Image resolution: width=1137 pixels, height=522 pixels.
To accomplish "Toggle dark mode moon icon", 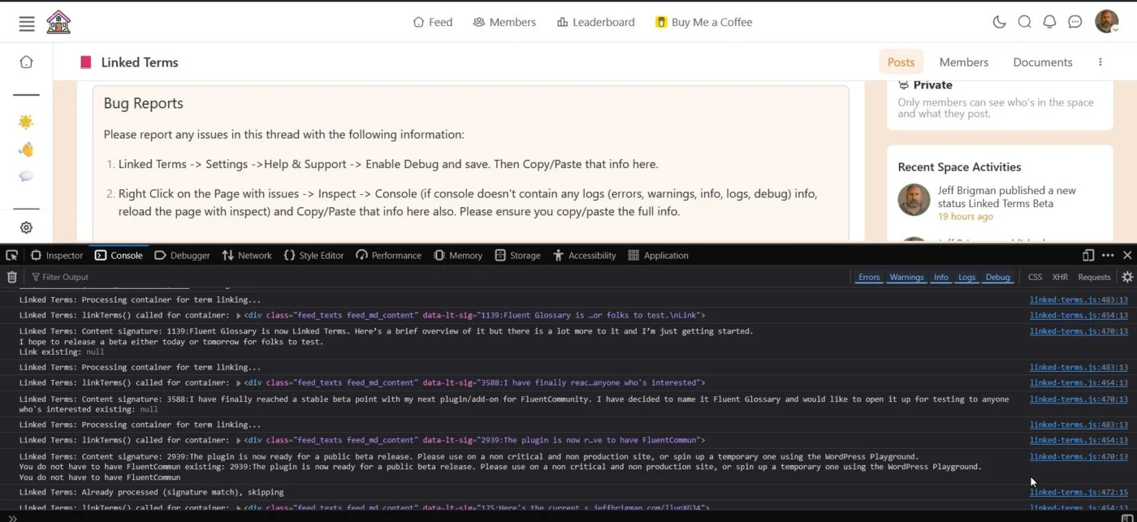I will point(1000,22).
